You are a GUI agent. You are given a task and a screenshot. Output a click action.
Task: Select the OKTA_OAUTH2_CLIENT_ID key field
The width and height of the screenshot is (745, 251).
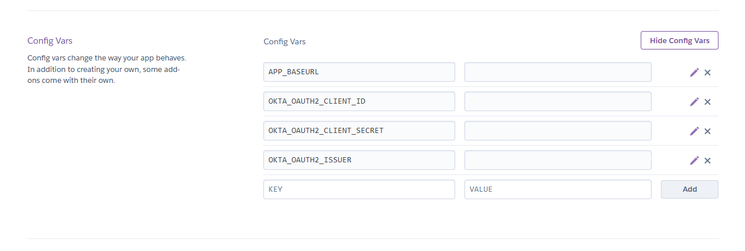coord(359,101)
